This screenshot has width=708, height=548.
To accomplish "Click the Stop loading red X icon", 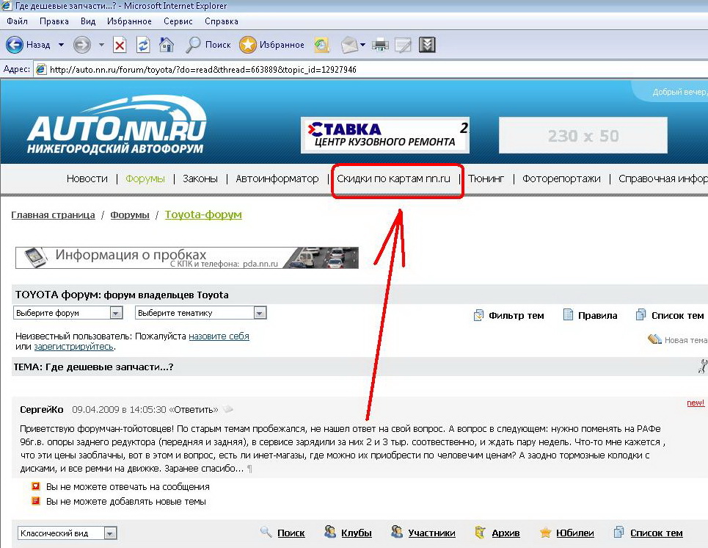I will coord(120,45).
